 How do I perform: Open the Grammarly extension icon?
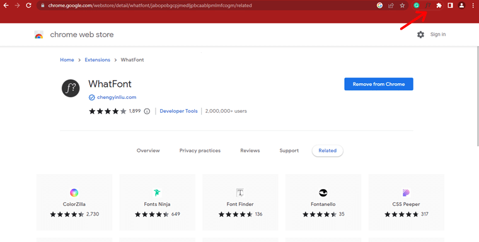(417, 5)
